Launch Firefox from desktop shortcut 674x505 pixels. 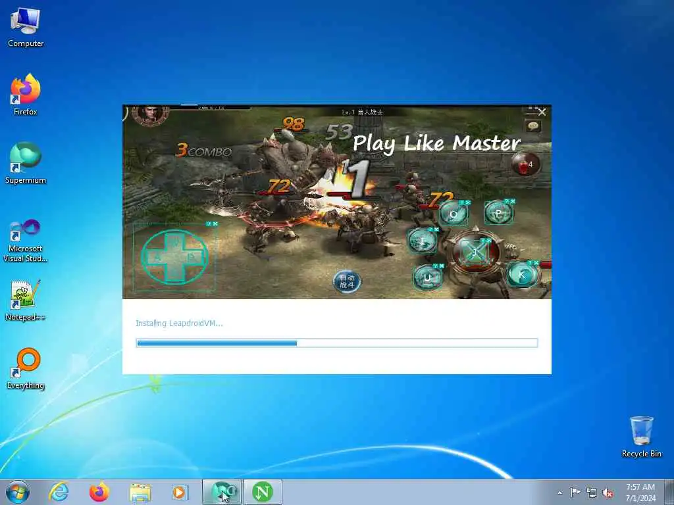26,95
